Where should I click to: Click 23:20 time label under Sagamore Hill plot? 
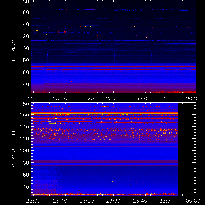click(x=87, y=201)
